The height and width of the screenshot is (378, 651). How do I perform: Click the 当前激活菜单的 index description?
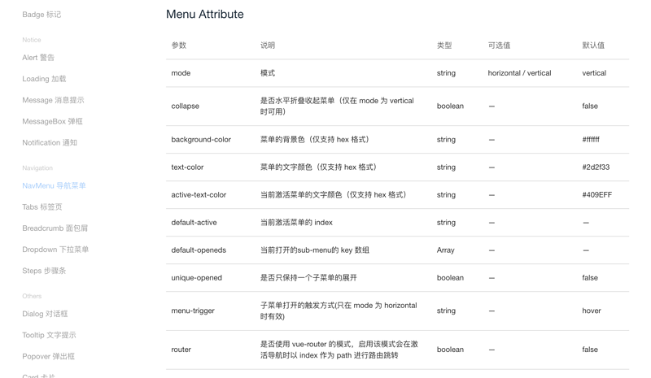coord(296,223)
